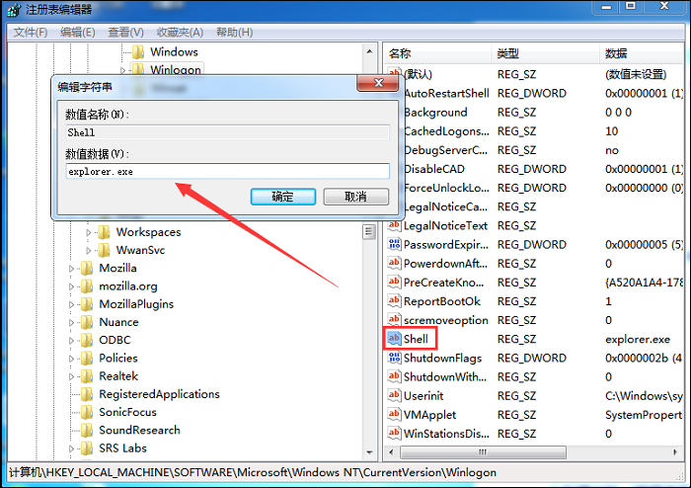Viewport: 691px width, 488px height.
Task: Click the Shell string value icon
Action: [395, 339]
